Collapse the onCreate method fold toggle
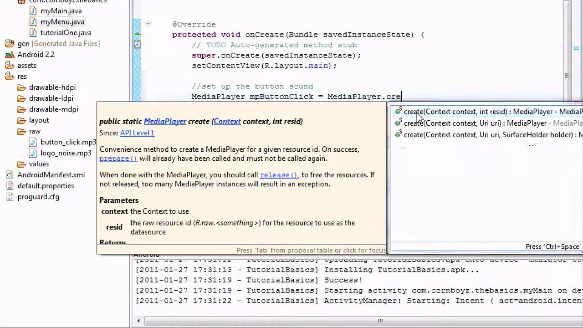 tap(148, 24)
